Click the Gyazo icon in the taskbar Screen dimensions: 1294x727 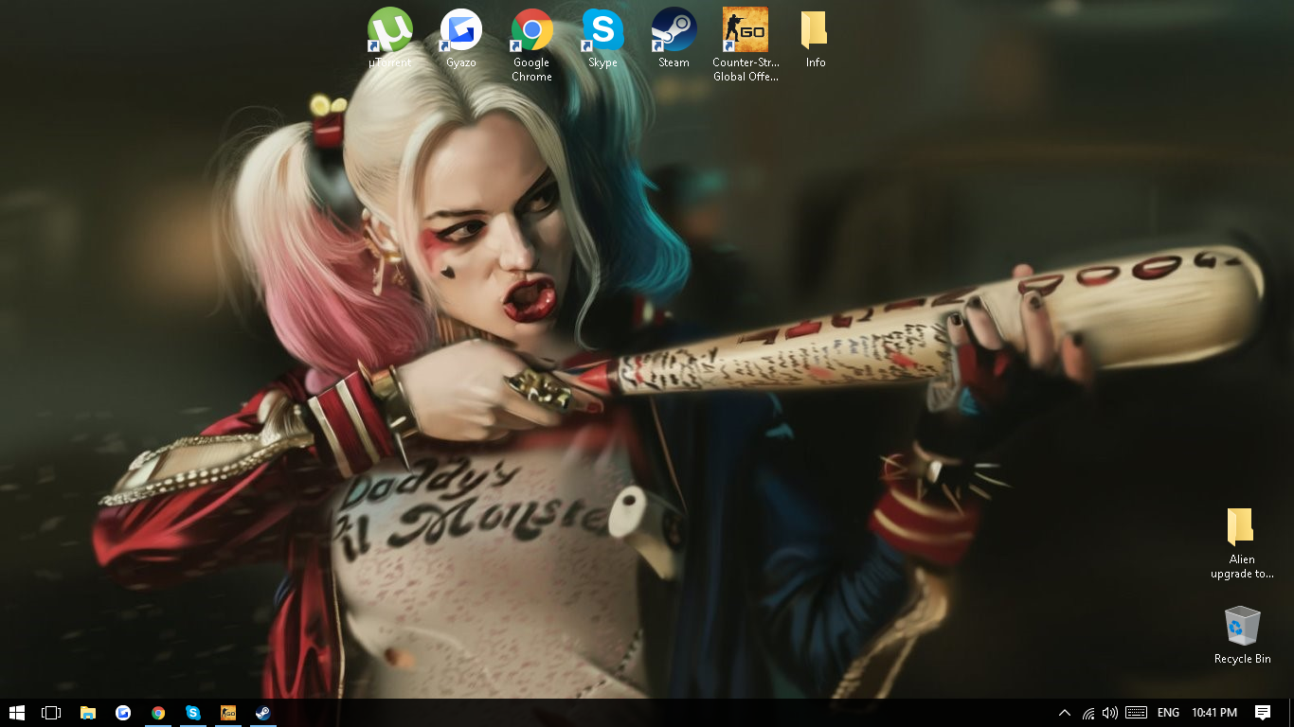pos(123,713)
